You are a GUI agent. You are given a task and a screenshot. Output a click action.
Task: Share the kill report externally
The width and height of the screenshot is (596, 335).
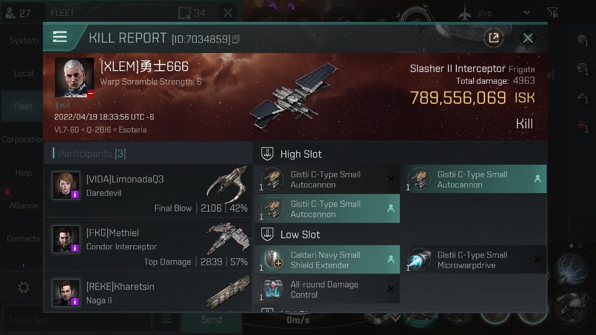click(494, 38)
